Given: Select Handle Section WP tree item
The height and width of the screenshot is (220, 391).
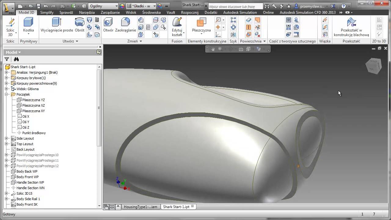Looking at the screenshot, I should coord(30,182).
